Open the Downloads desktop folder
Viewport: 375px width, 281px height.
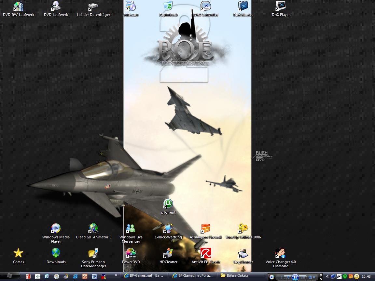(56, 256)
